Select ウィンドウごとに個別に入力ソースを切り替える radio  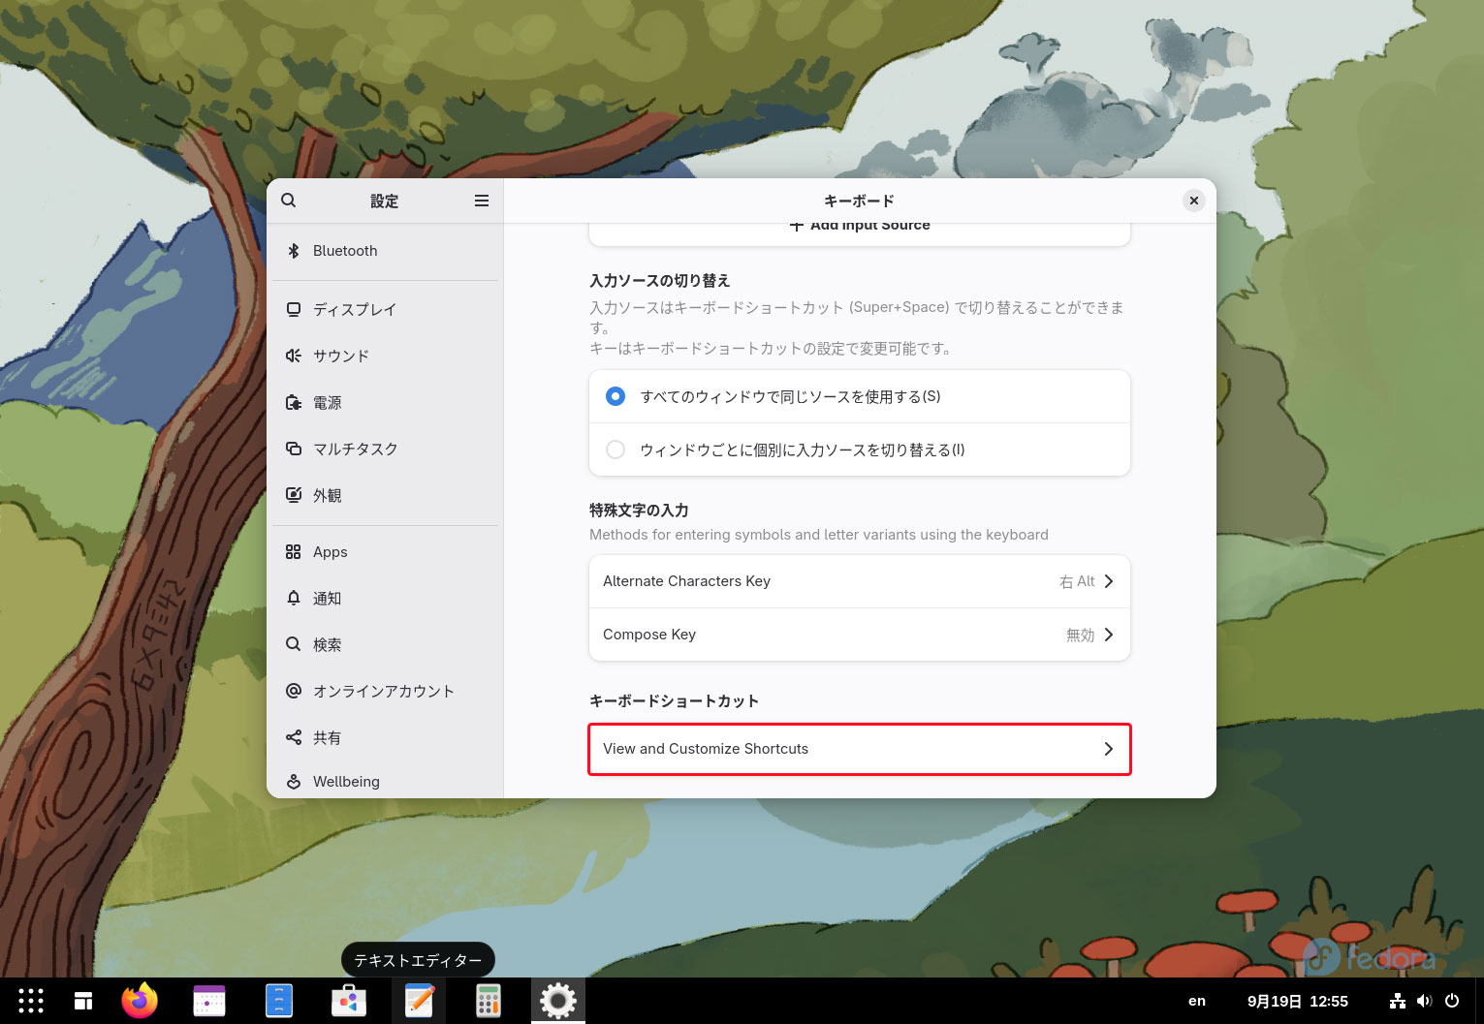[616, 450]
